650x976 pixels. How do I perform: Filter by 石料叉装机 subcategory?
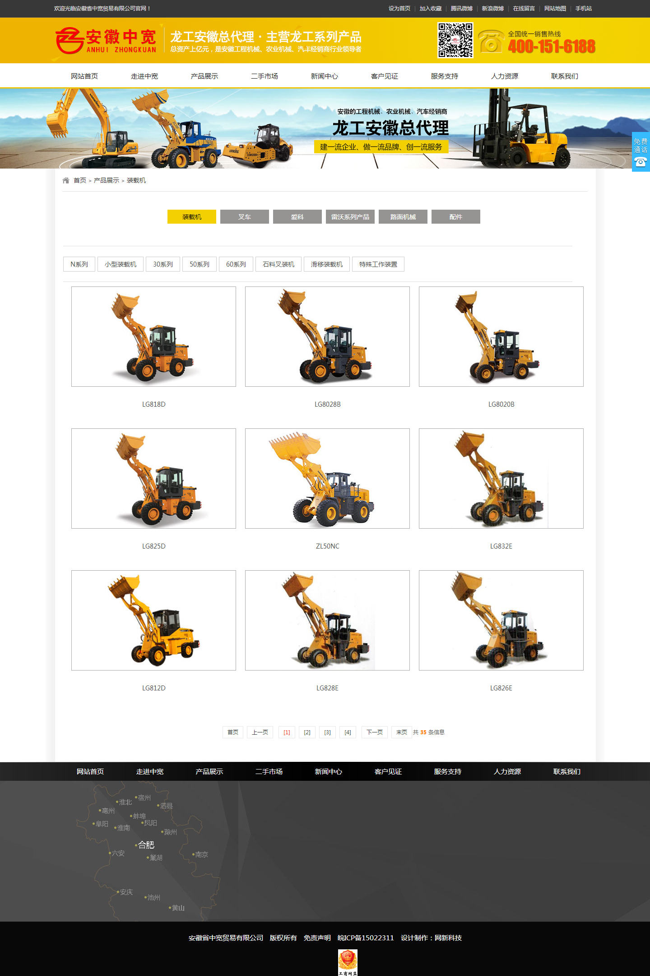(x=279, y=264)
